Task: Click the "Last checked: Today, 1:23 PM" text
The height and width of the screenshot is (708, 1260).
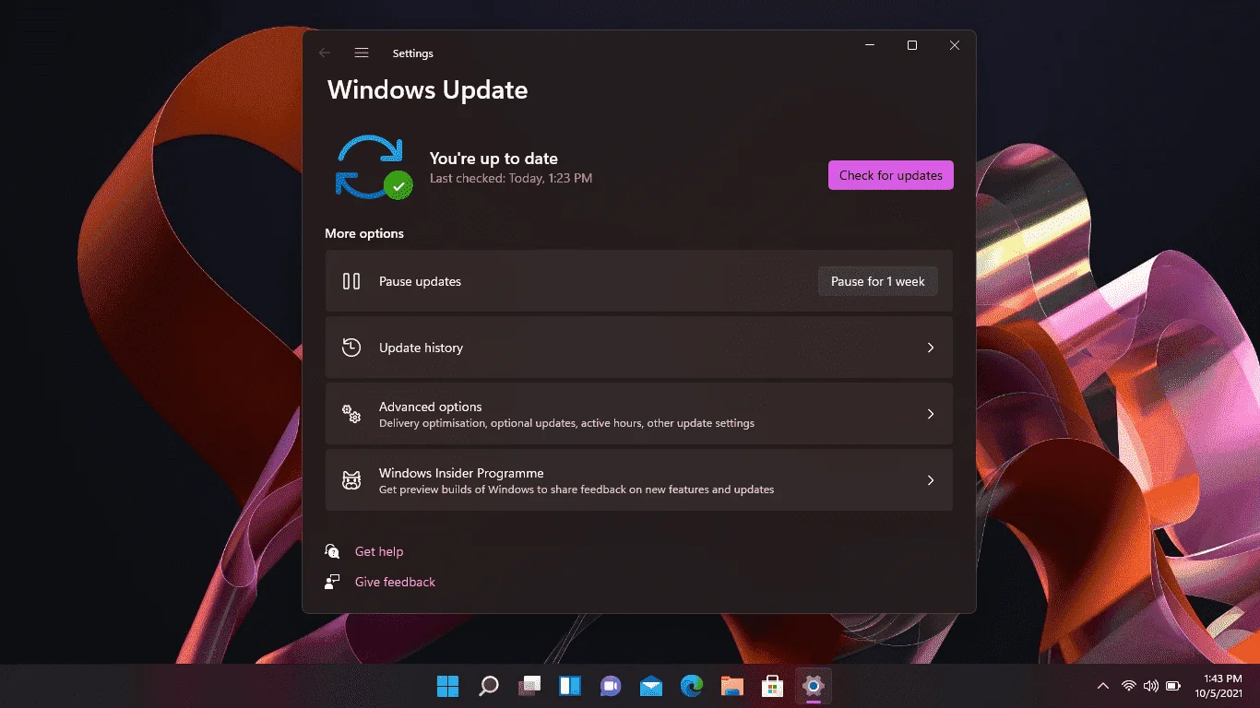Action: point(511,178)
